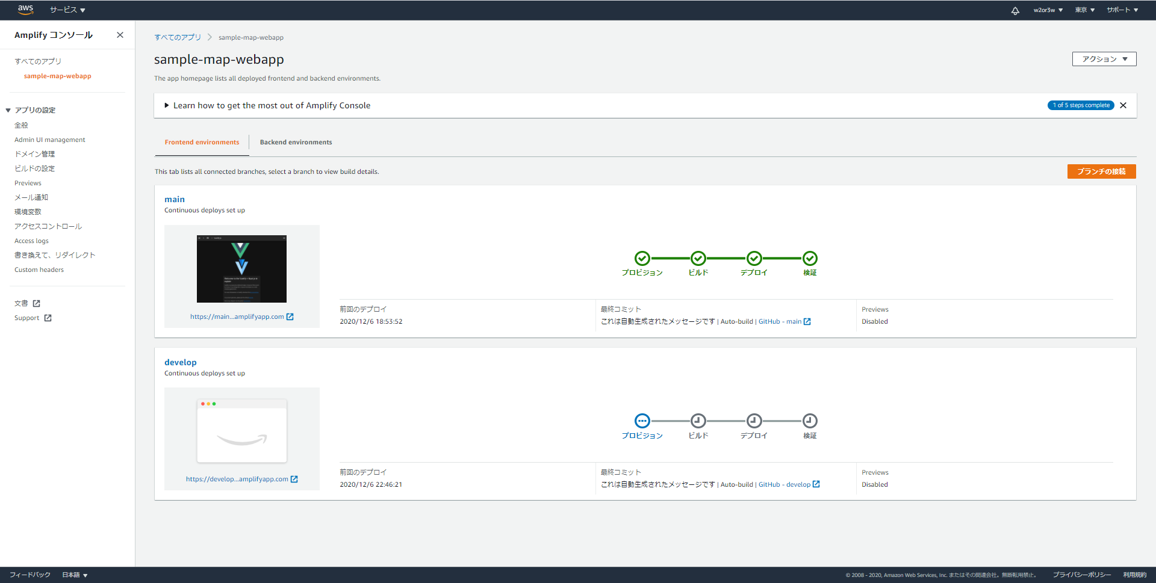The height and width of the screenshot is (583, 1156).
Task: Click the main branch build status icon
Action: [698, 258]
